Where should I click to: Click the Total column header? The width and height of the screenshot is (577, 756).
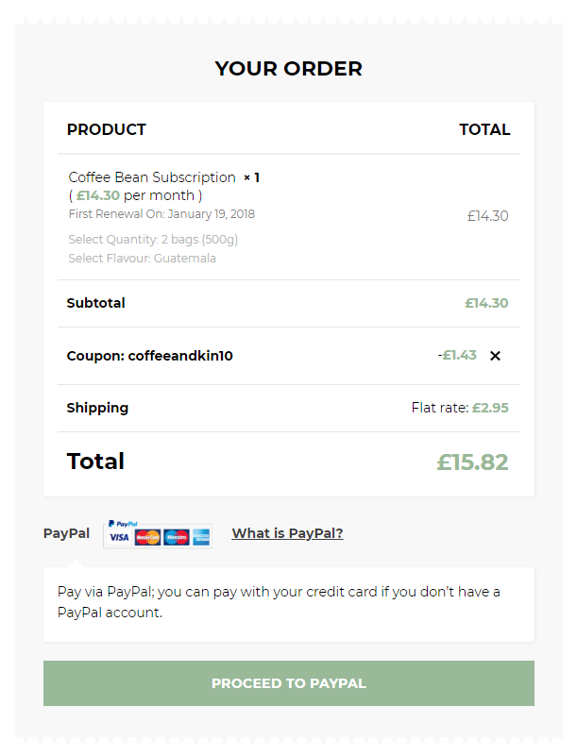pos(484,129)
